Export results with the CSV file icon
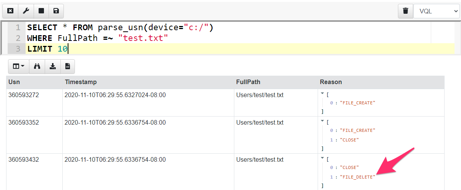Viewport: 461px width, 190px height. click(68, 67)
